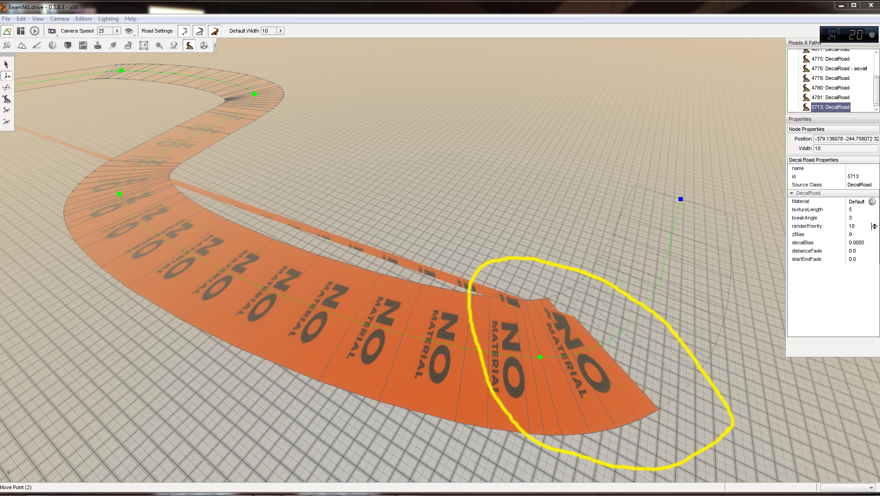Open the Editors menu
Image resolution: width=880 pixels, height=496 pixels.
click(84, 19)
